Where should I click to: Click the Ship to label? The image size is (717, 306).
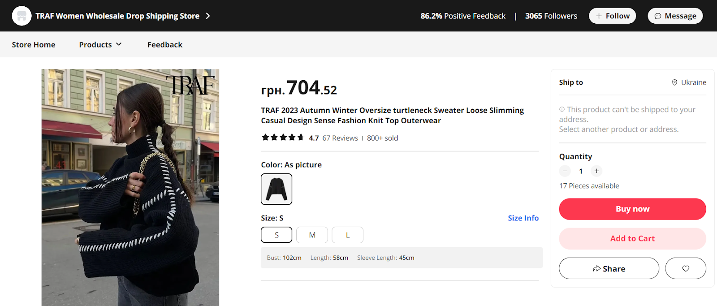(571, 82)
